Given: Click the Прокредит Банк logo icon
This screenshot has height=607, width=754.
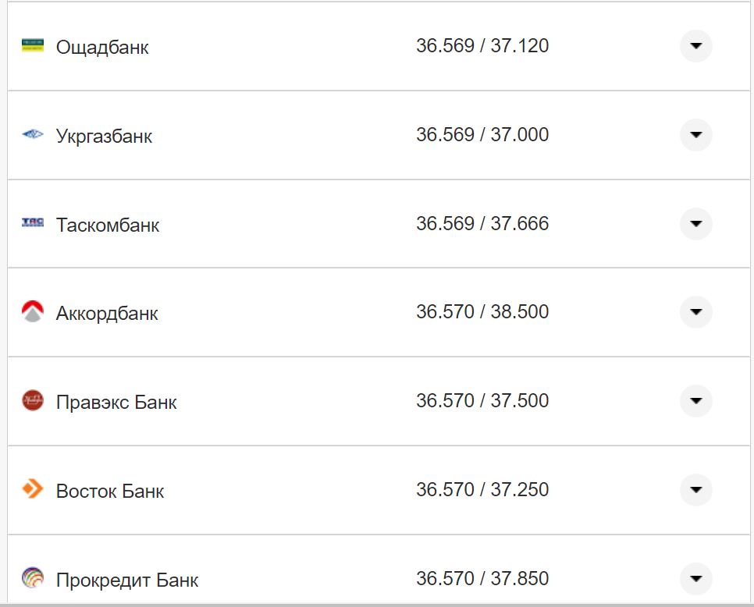Looking at the screenshot, I should pos(33,578).
